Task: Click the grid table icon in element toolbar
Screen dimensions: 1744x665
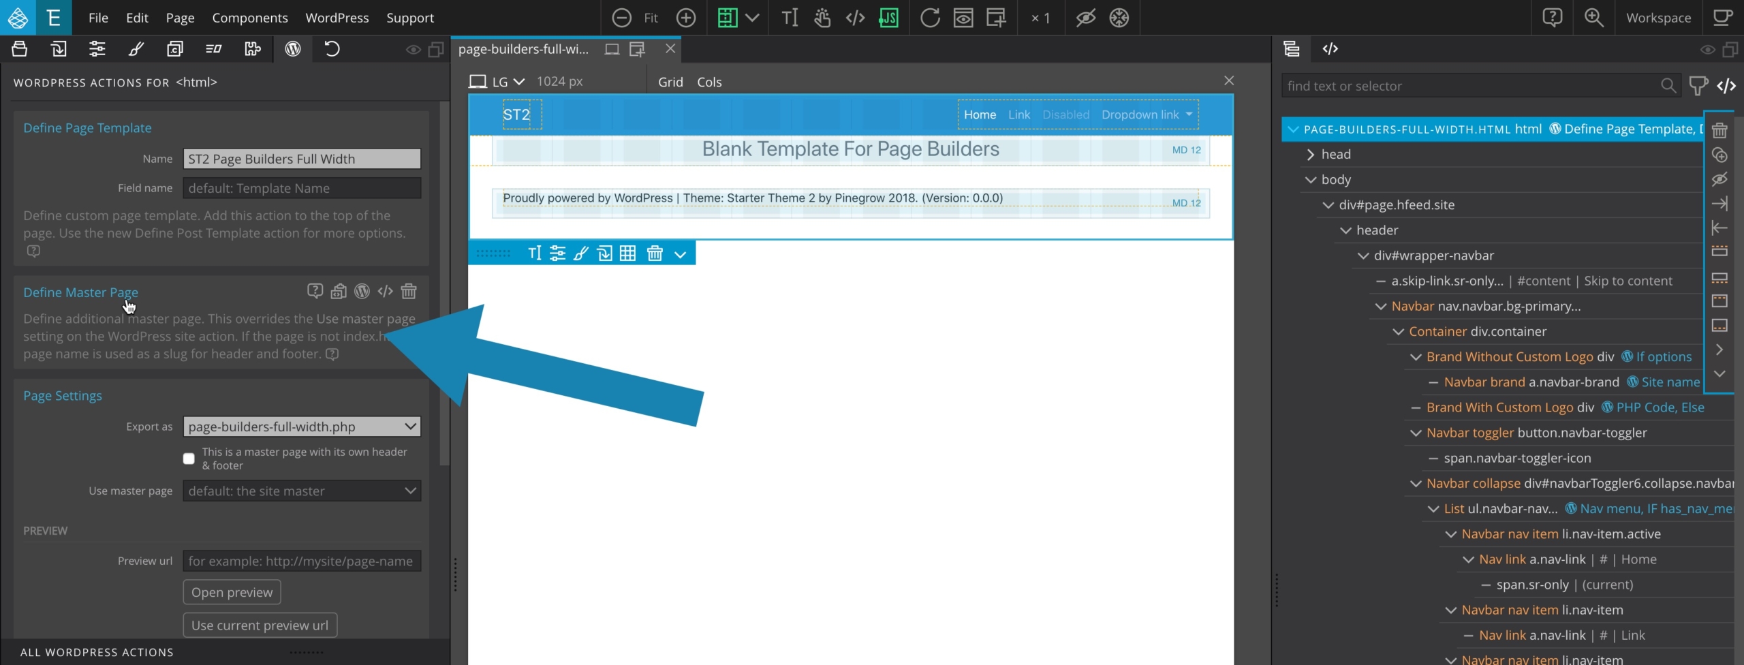Action: (x=628, y=253)
